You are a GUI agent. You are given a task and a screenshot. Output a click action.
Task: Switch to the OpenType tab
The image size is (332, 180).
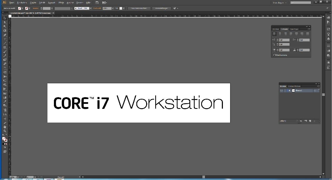pyautogui.click(x=294, y=29)
